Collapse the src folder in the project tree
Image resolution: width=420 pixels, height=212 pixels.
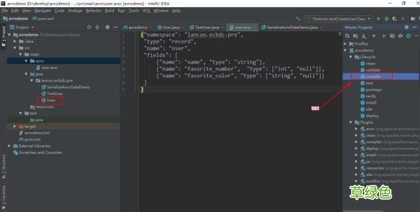[x=15, y=48]
